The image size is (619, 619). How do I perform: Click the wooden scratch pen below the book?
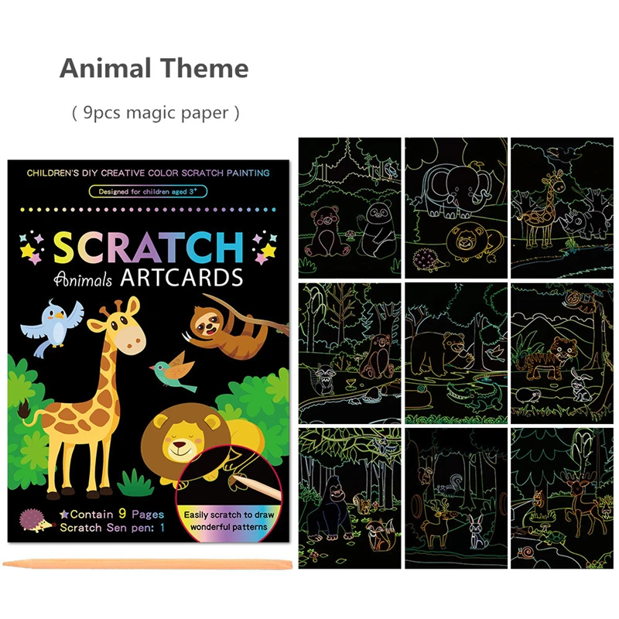(147, 564)
